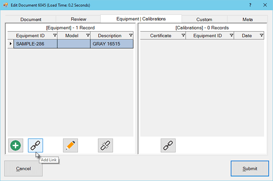Open the Model column filter dropdown

coord(88,36)
